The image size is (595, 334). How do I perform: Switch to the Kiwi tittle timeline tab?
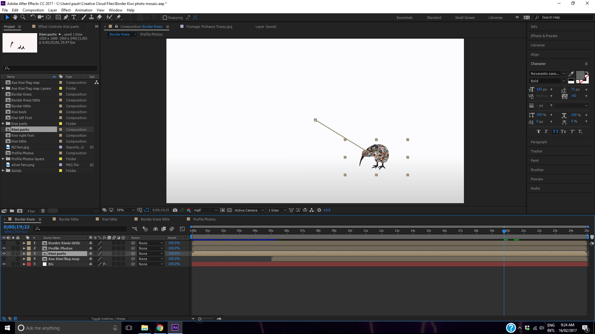coord(110,219)
